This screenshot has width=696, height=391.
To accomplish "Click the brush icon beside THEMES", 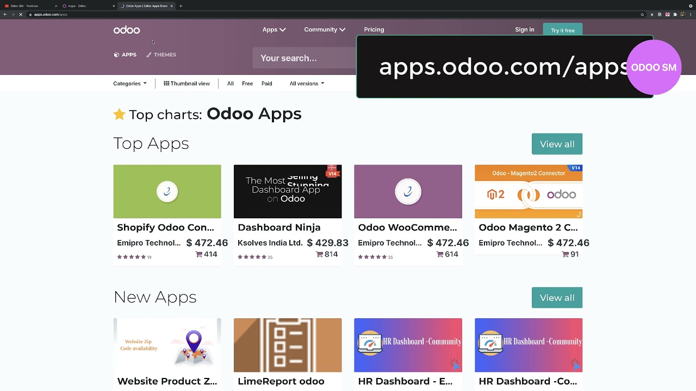I will click(x=149, y=54).
